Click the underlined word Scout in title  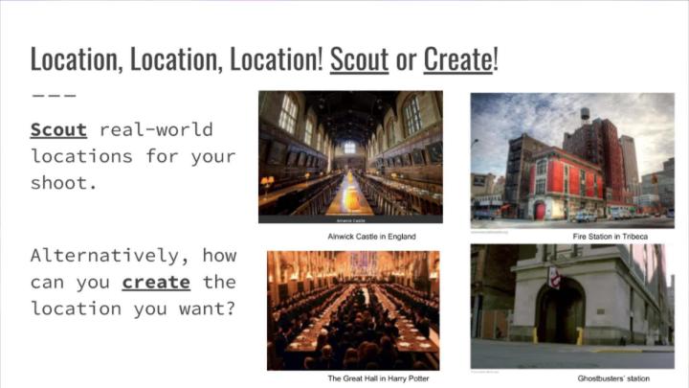click(x=359, y=59)
